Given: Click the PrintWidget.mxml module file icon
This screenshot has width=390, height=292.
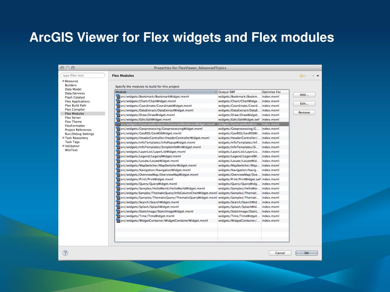Looking at the screenshot, I should (118, 179).
